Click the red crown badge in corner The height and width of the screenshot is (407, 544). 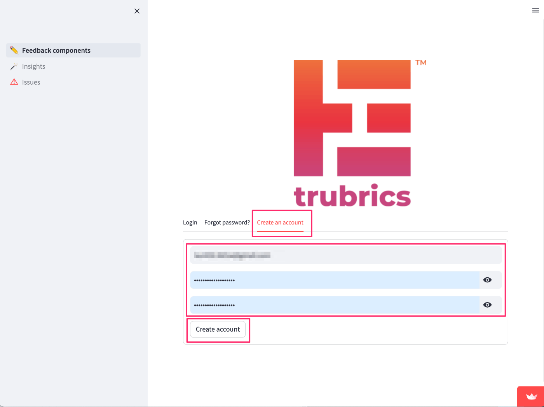[x=531, y=397]
